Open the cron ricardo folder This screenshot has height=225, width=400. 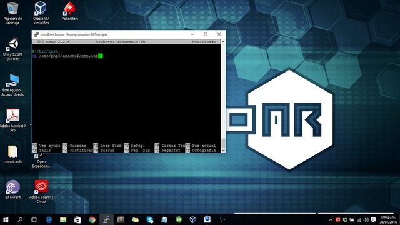tap(12, 154)
